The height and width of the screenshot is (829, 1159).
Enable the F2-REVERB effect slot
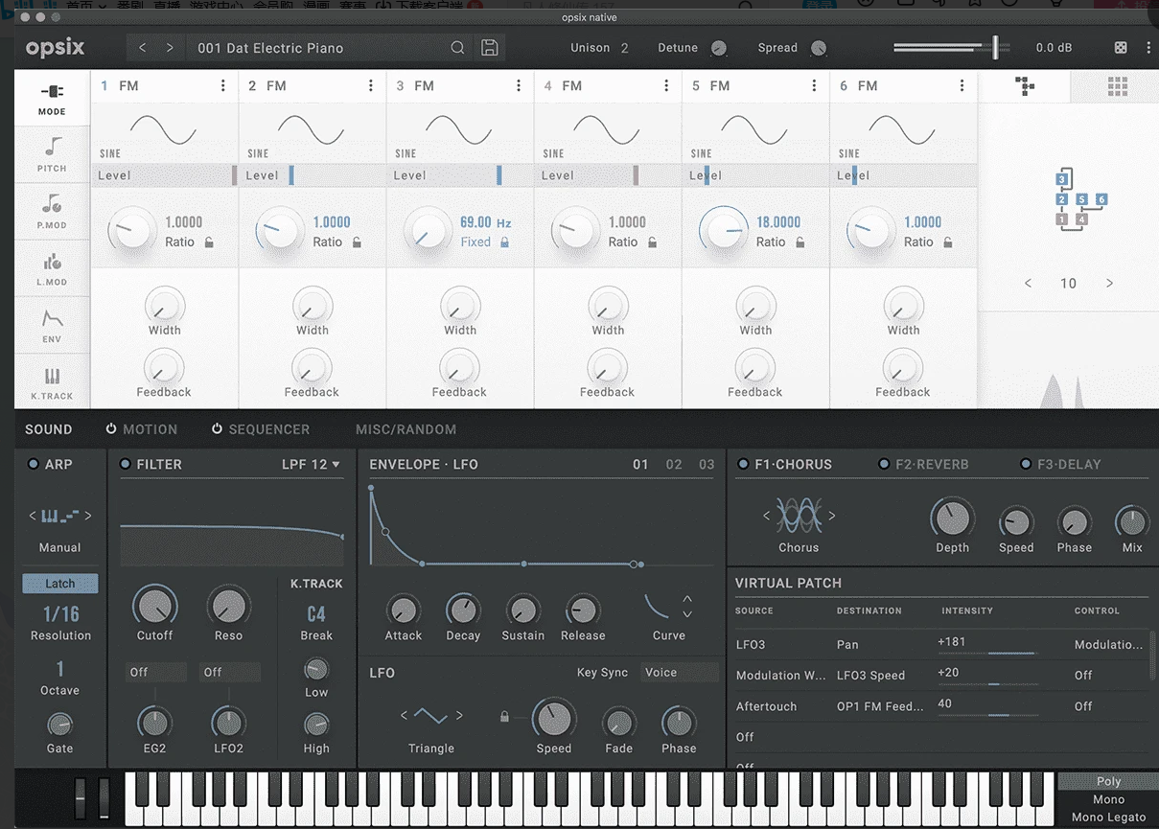883,464
